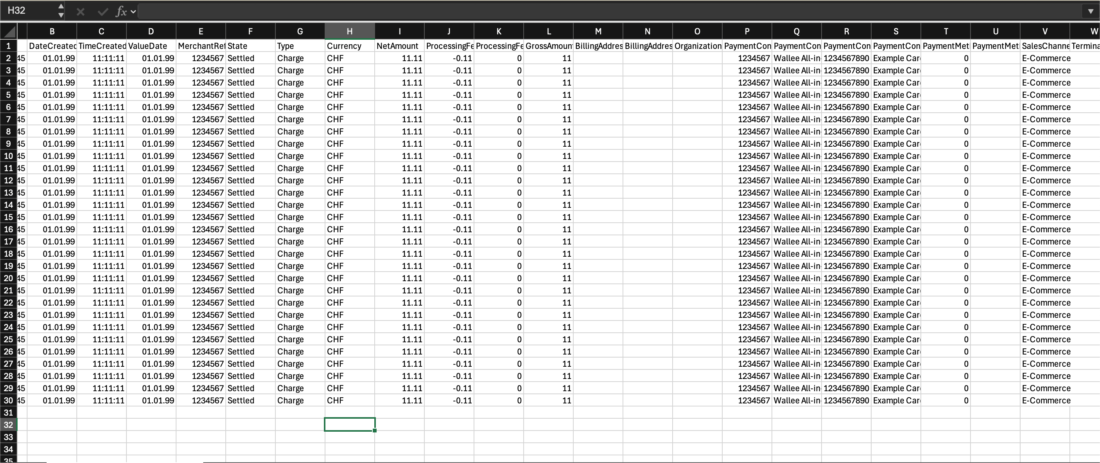Click 1234567890 cell in row 27
1100x463 pixels.
click(x=846, y=364)
